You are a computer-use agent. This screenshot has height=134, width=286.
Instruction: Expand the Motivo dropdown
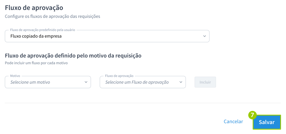click(x=48, y=82)
